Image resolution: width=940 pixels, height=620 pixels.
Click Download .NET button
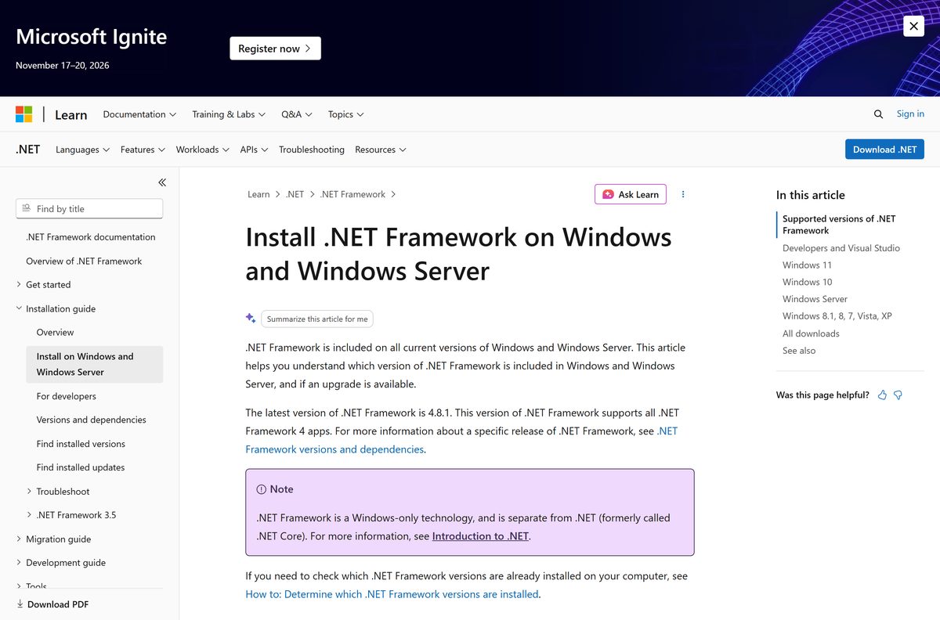coord(884,150)
